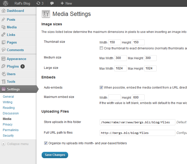
Task: Uncheck Organize uploads into month-based folders
Action: tap(46, 143)
